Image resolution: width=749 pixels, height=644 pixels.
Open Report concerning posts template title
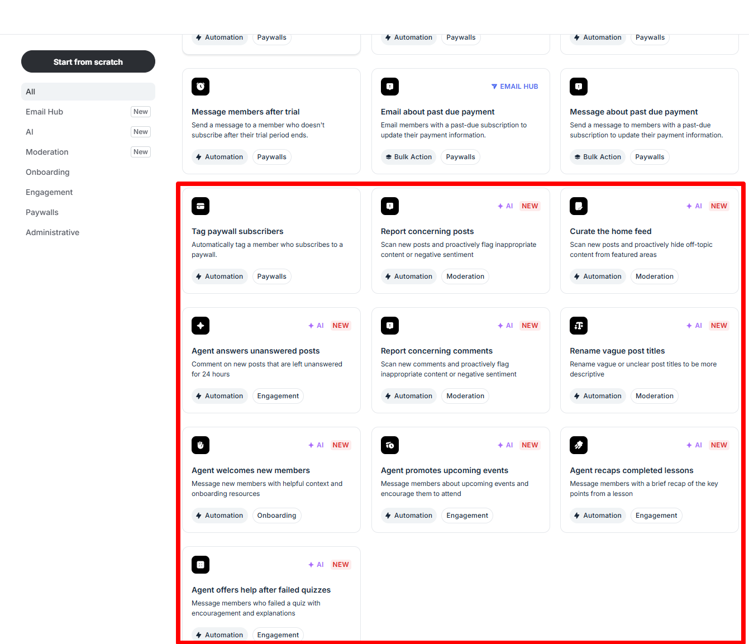[x=427, y=231]
